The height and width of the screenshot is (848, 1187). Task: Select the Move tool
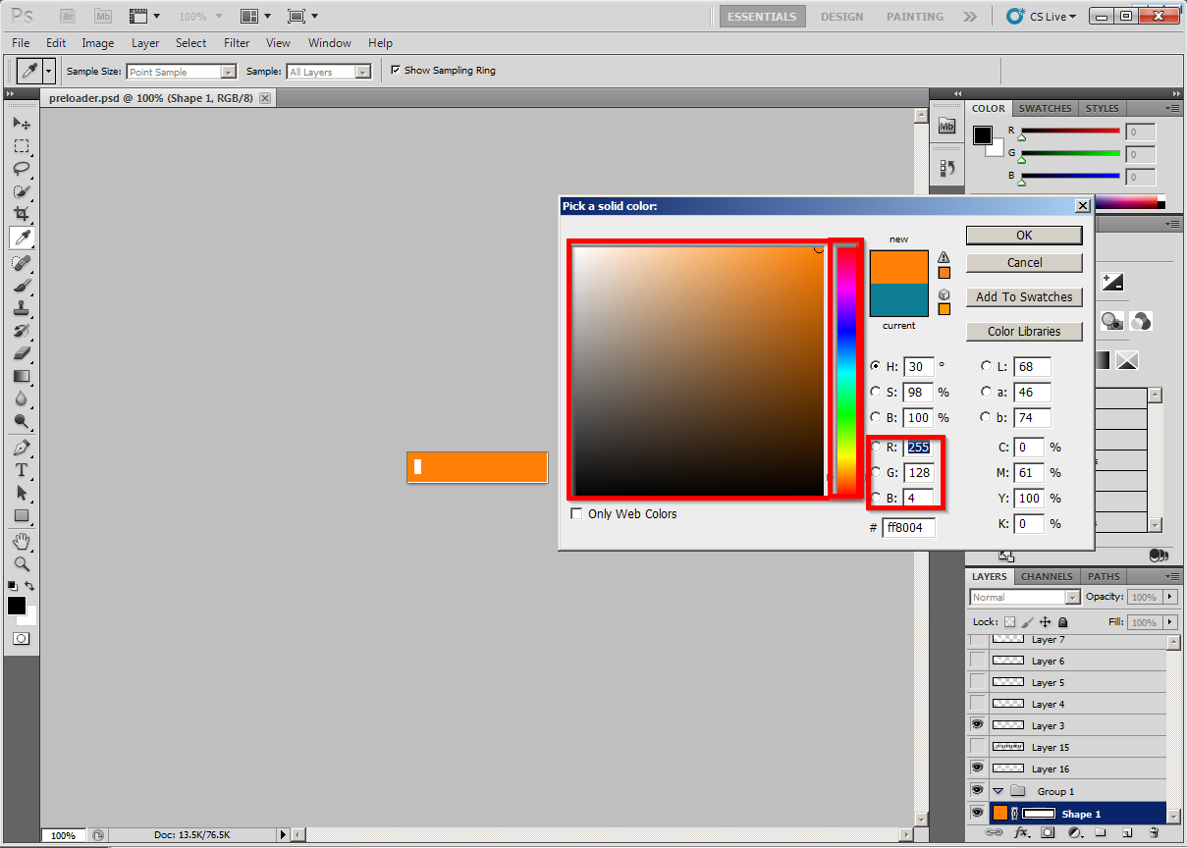click(x=22, y=124)
